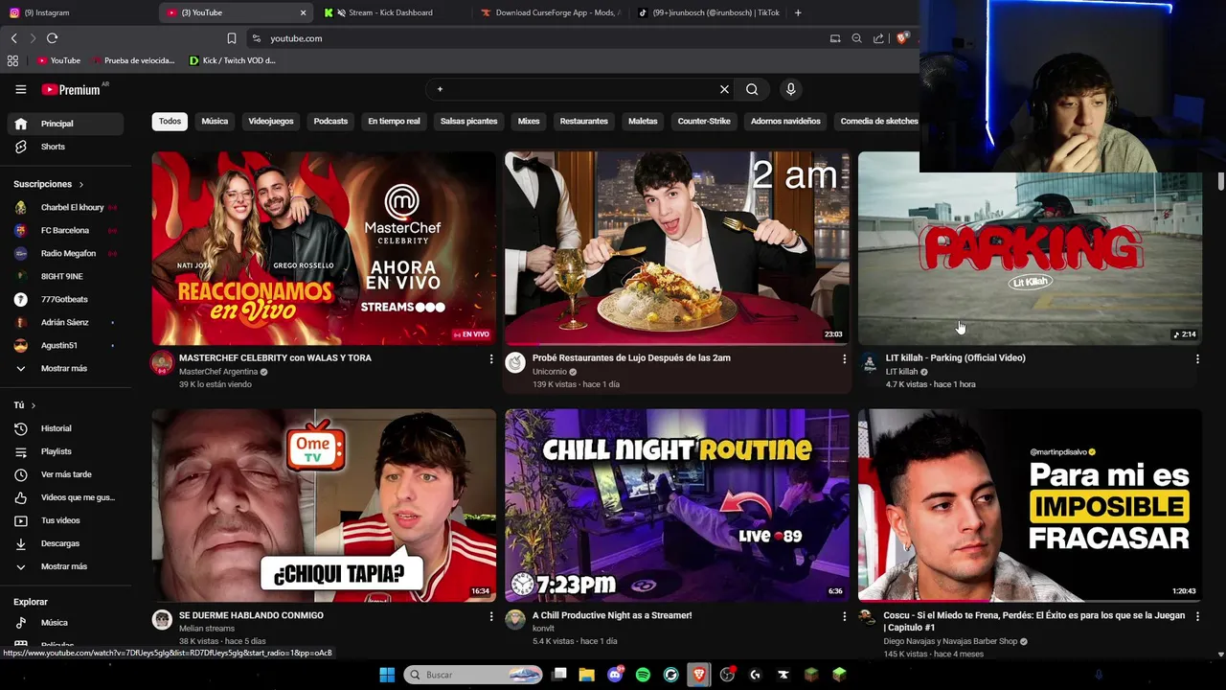Select the Videojuegos filter chip
The image size is (1226, 690).
pos(271,121)
